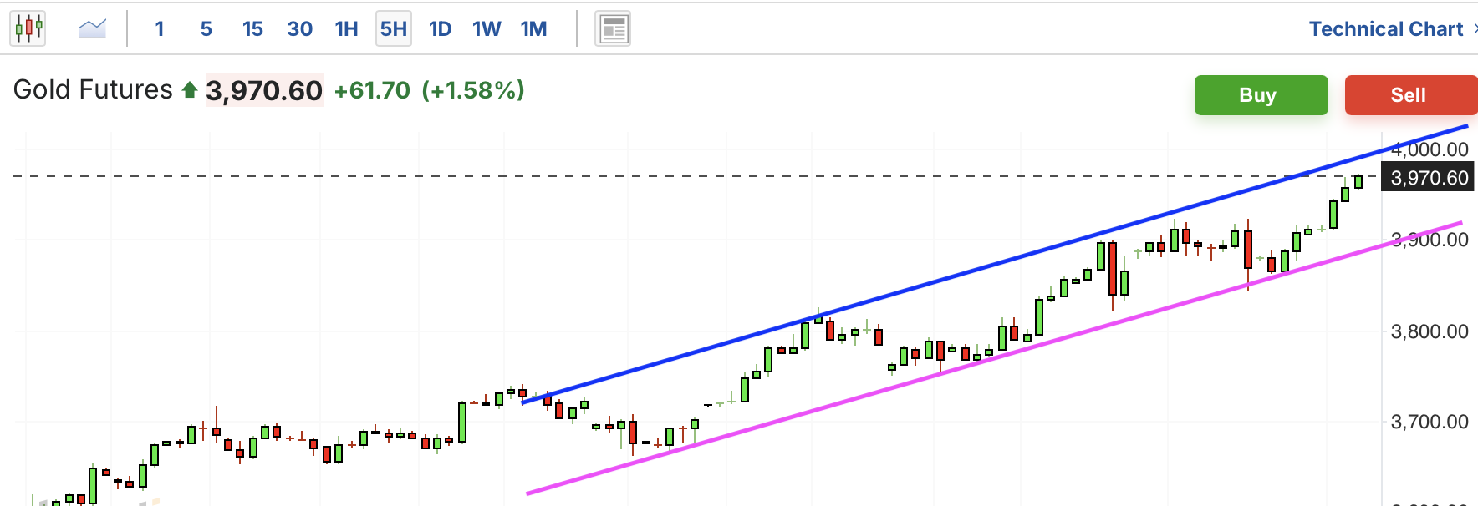Open the Technical Chart link
Image resolution: width=1478 pixels, height=506 pixels.
[1385, 29]
